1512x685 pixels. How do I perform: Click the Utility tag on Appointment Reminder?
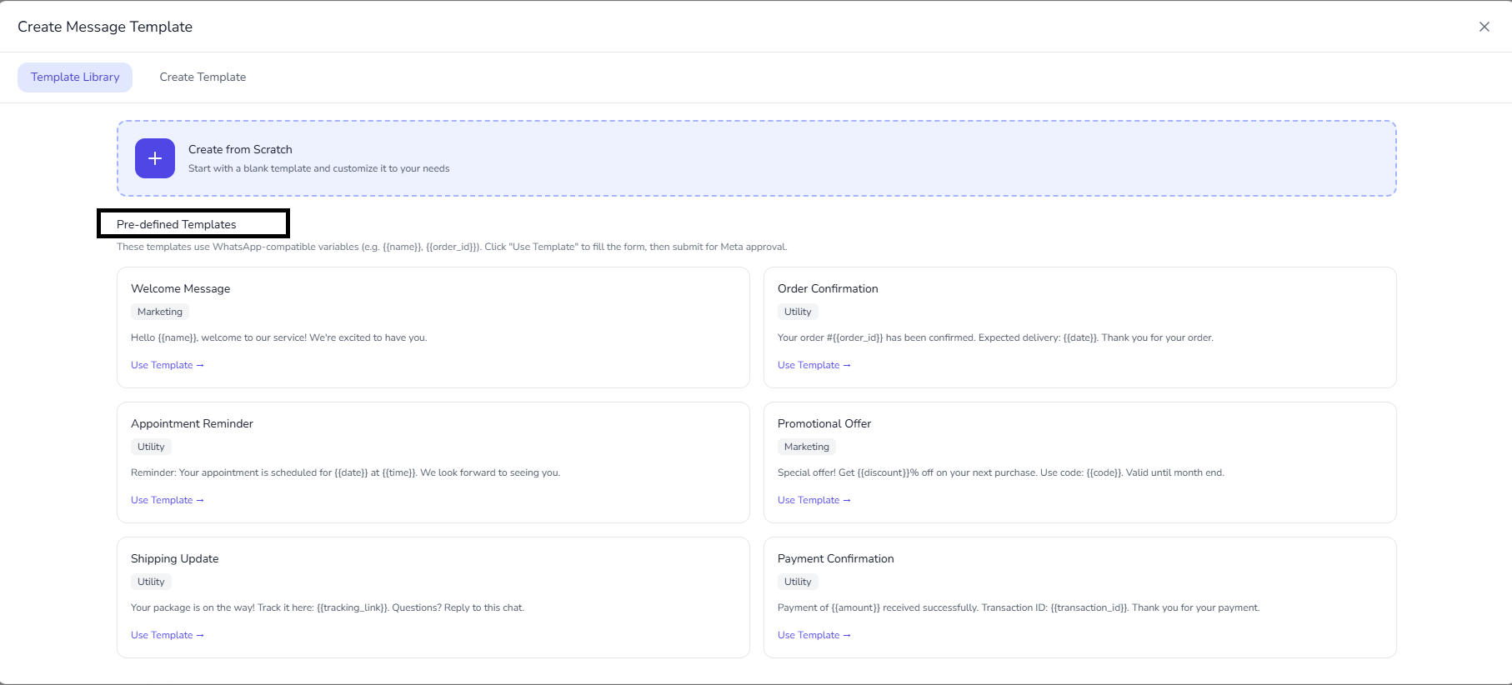(151, 447)
